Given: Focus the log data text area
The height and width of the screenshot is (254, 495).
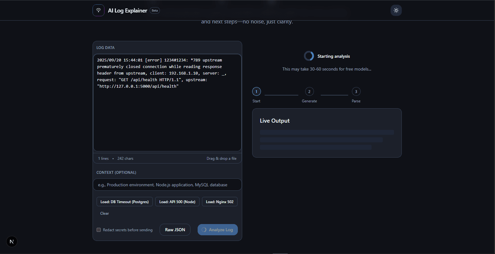Looking at the screenshot, I should [167, 103].
